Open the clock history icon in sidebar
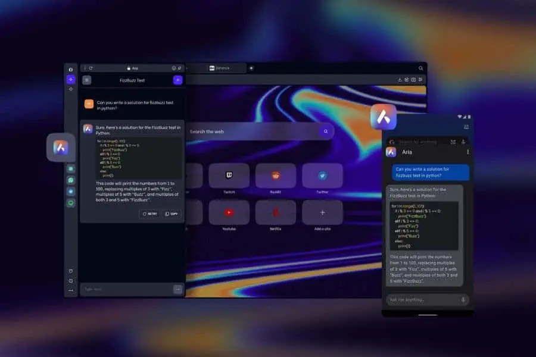The height and width of the screenshot is (357, 536). pyautogui.click(x=71, y=281)
